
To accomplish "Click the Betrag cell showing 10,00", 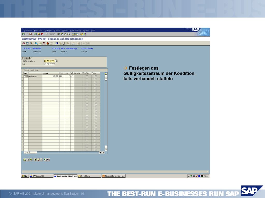I will tap(50, 76).
